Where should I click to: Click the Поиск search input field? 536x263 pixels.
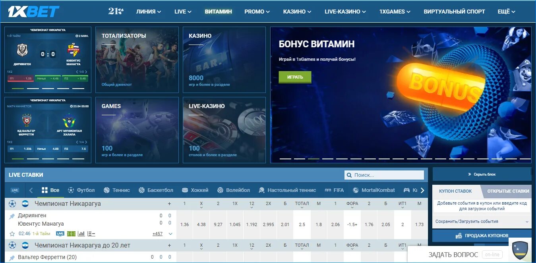(384, 175)
